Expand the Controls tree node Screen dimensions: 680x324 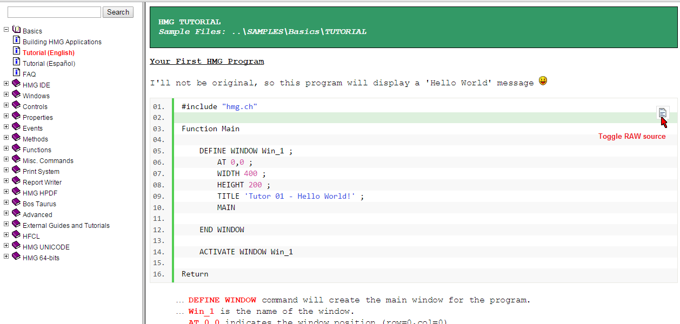click(6, 105)
